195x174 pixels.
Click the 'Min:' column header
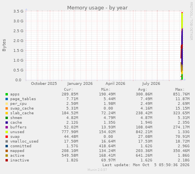tap(106, 90)
